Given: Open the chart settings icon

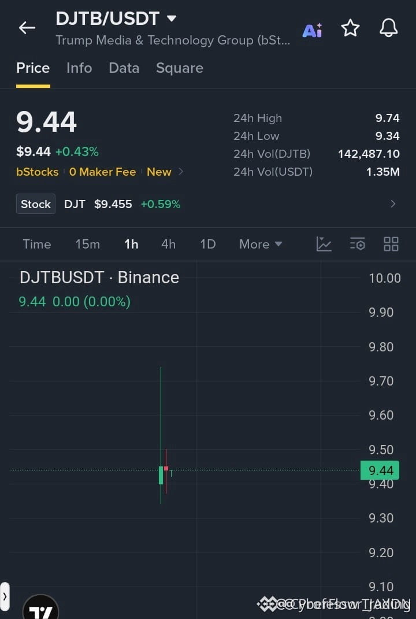Looking at the screenshot, I should pyautogui.click(x=358, y=244).
